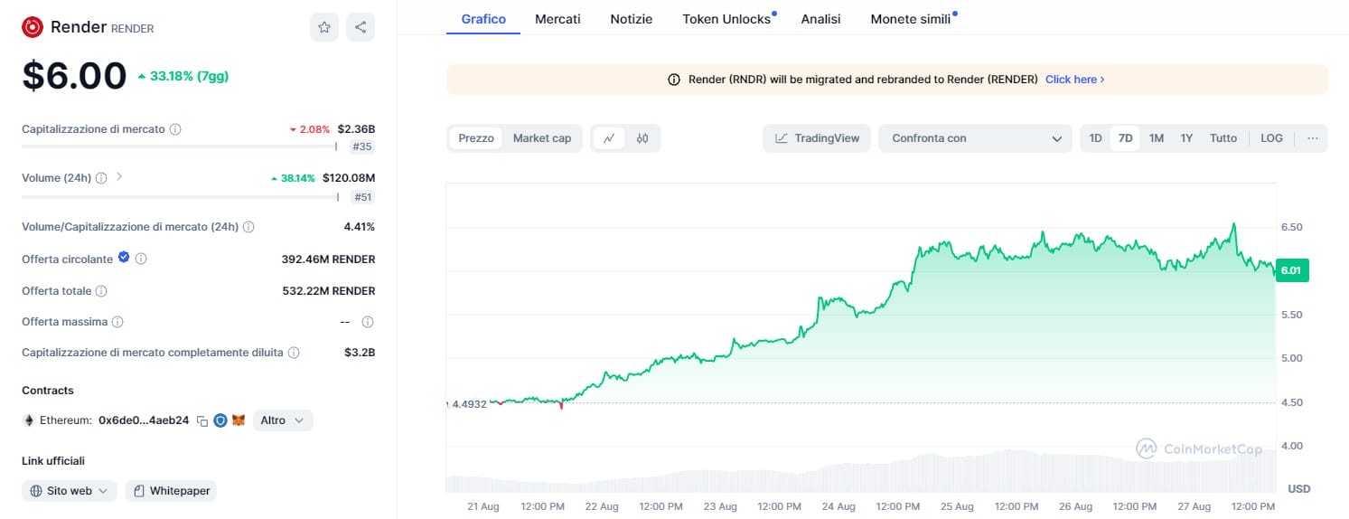
Task: Select the 1D time range
Action: 1095,138
